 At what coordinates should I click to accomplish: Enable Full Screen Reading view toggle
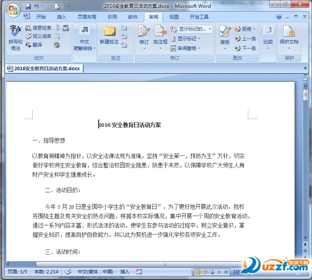[x=204, y=272]
